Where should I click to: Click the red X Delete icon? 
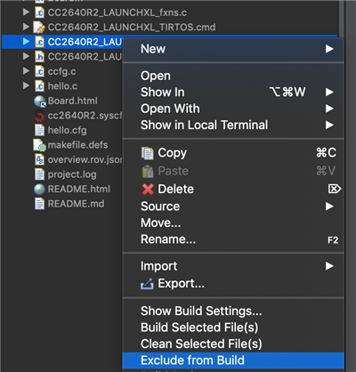pyautogui.click(x=148, y=189)
